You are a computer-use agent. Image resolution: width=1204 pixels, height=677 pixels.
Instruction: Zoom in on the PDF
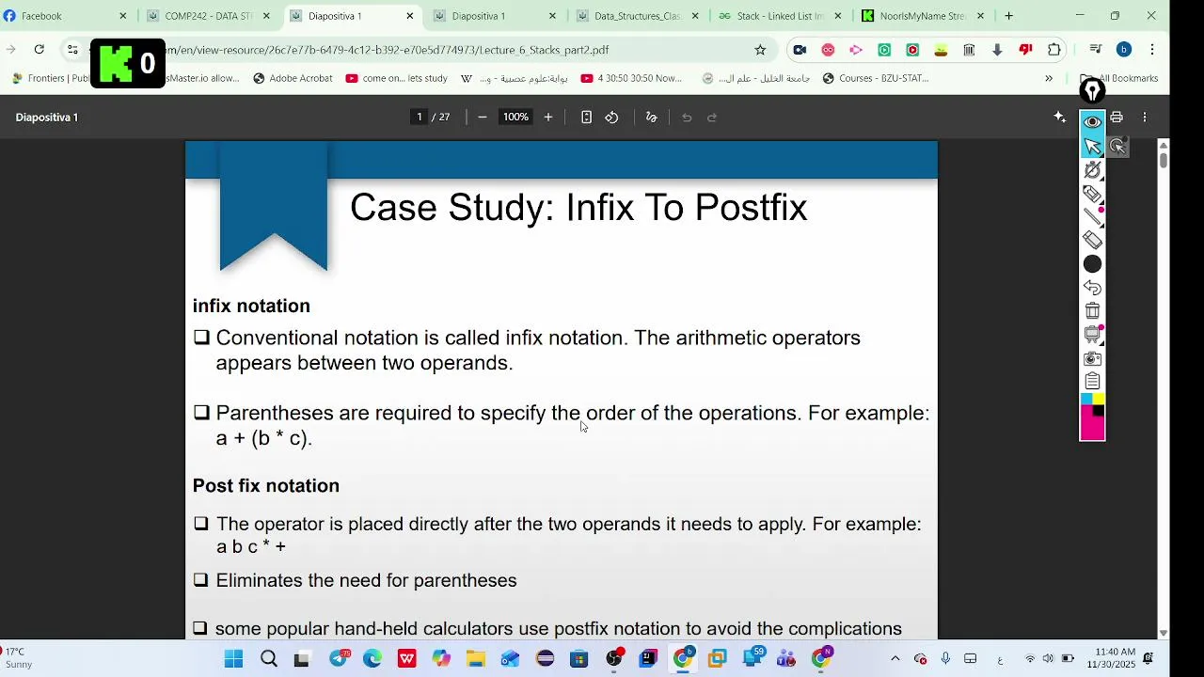(548, 118)
